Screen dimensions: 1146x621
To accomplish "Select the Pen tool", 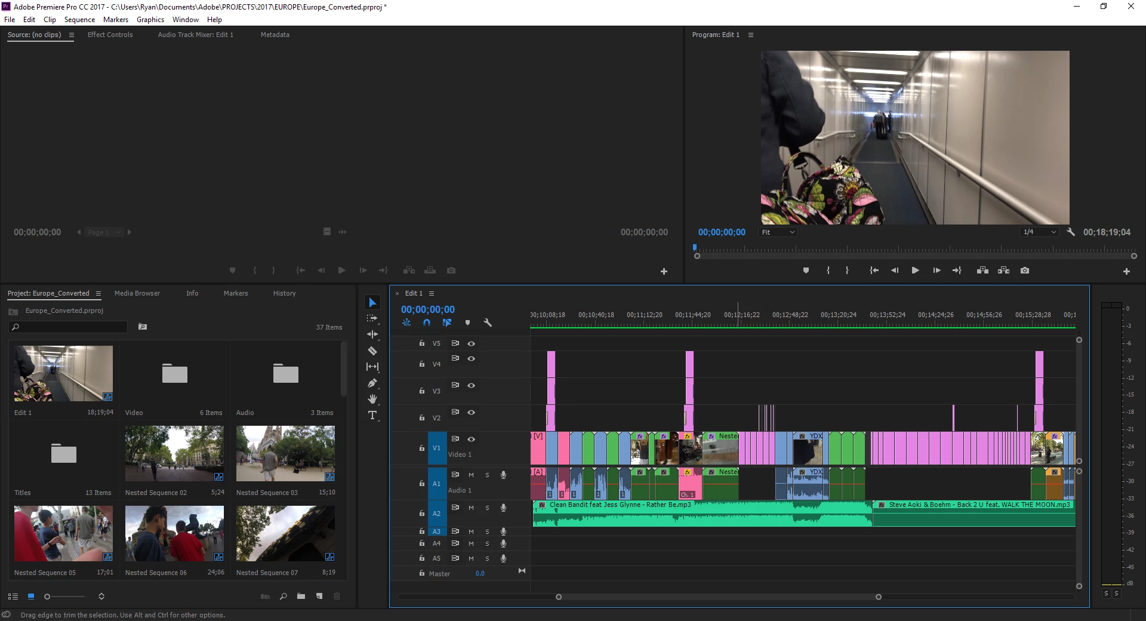I will [x=372, y=383].
